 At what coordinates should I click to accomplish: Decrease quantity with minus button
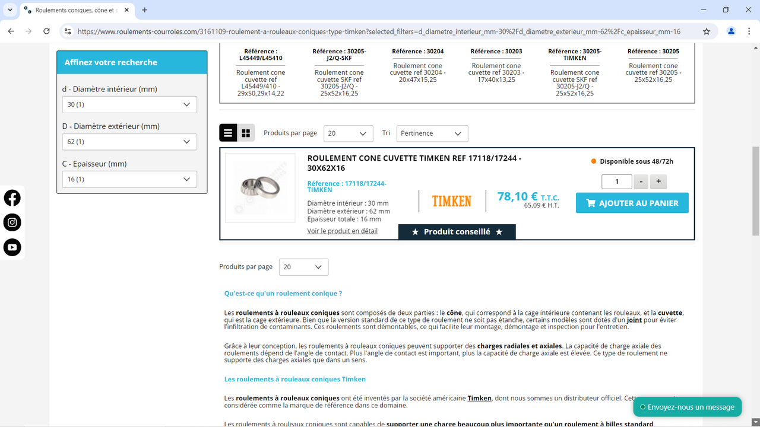coord(641,181)
